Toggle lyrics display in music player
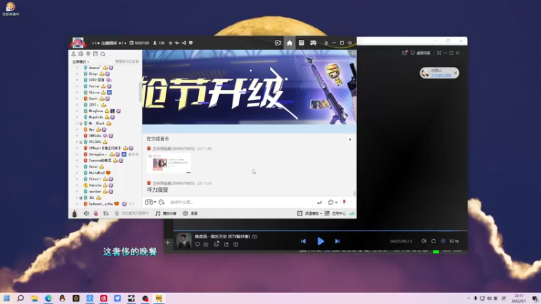This screenshot has height=304, width=541. pos(443,241)
